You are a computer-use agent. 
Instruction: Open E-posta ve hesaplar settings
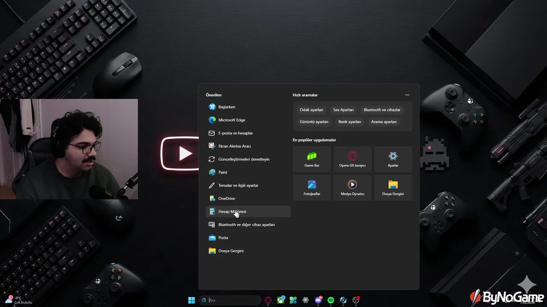[248, 133]
